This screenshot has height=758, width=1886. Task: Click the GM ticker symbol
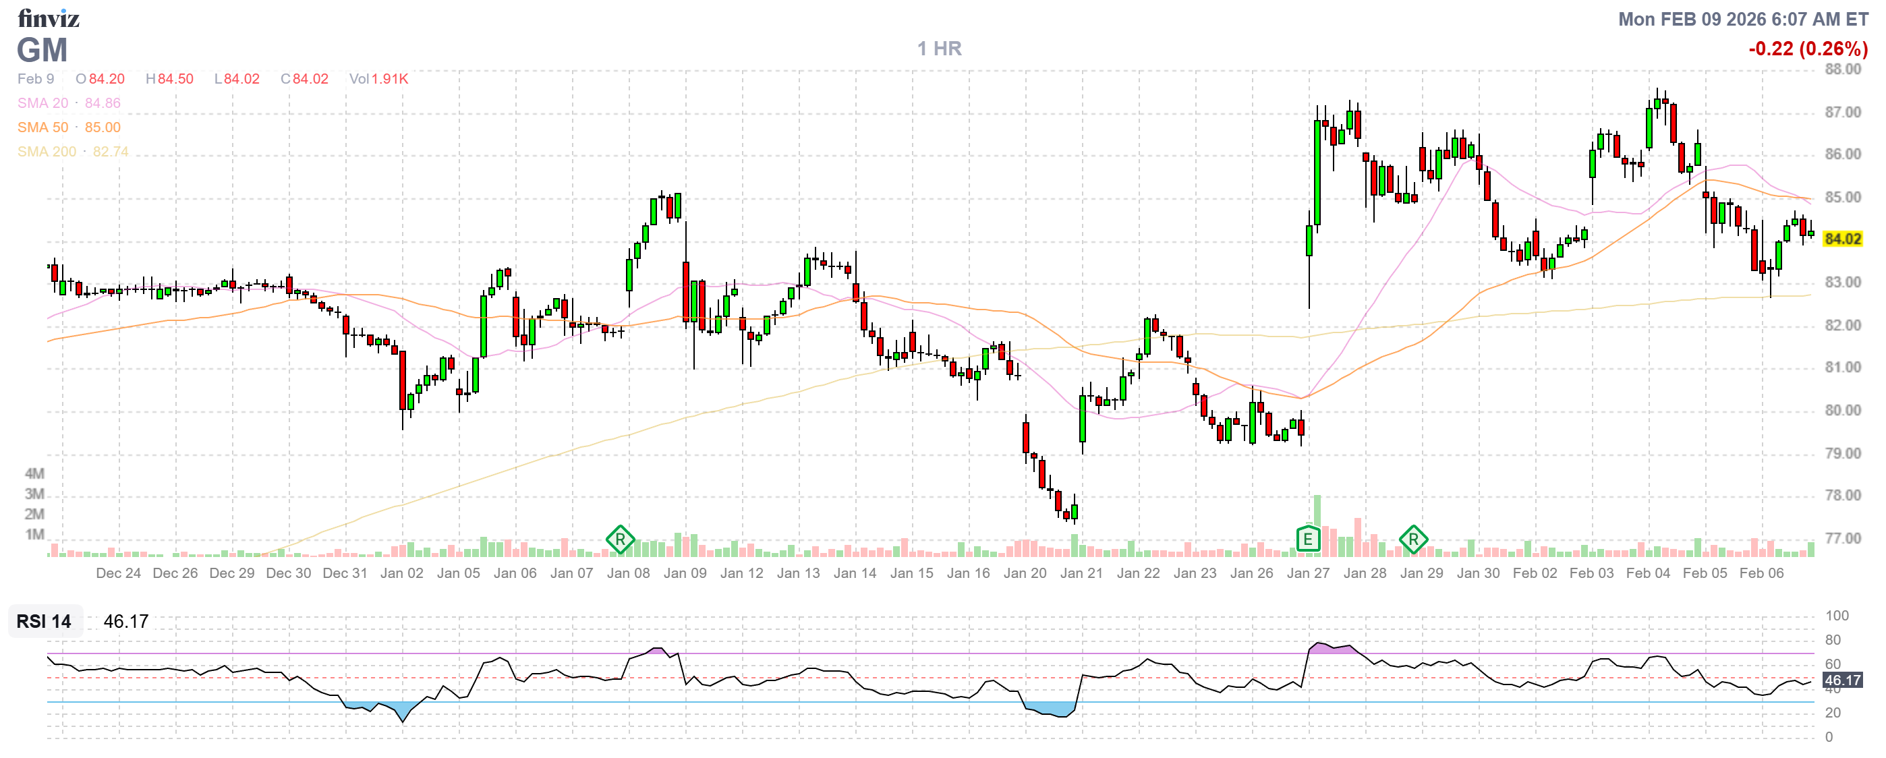coord(42,51)
